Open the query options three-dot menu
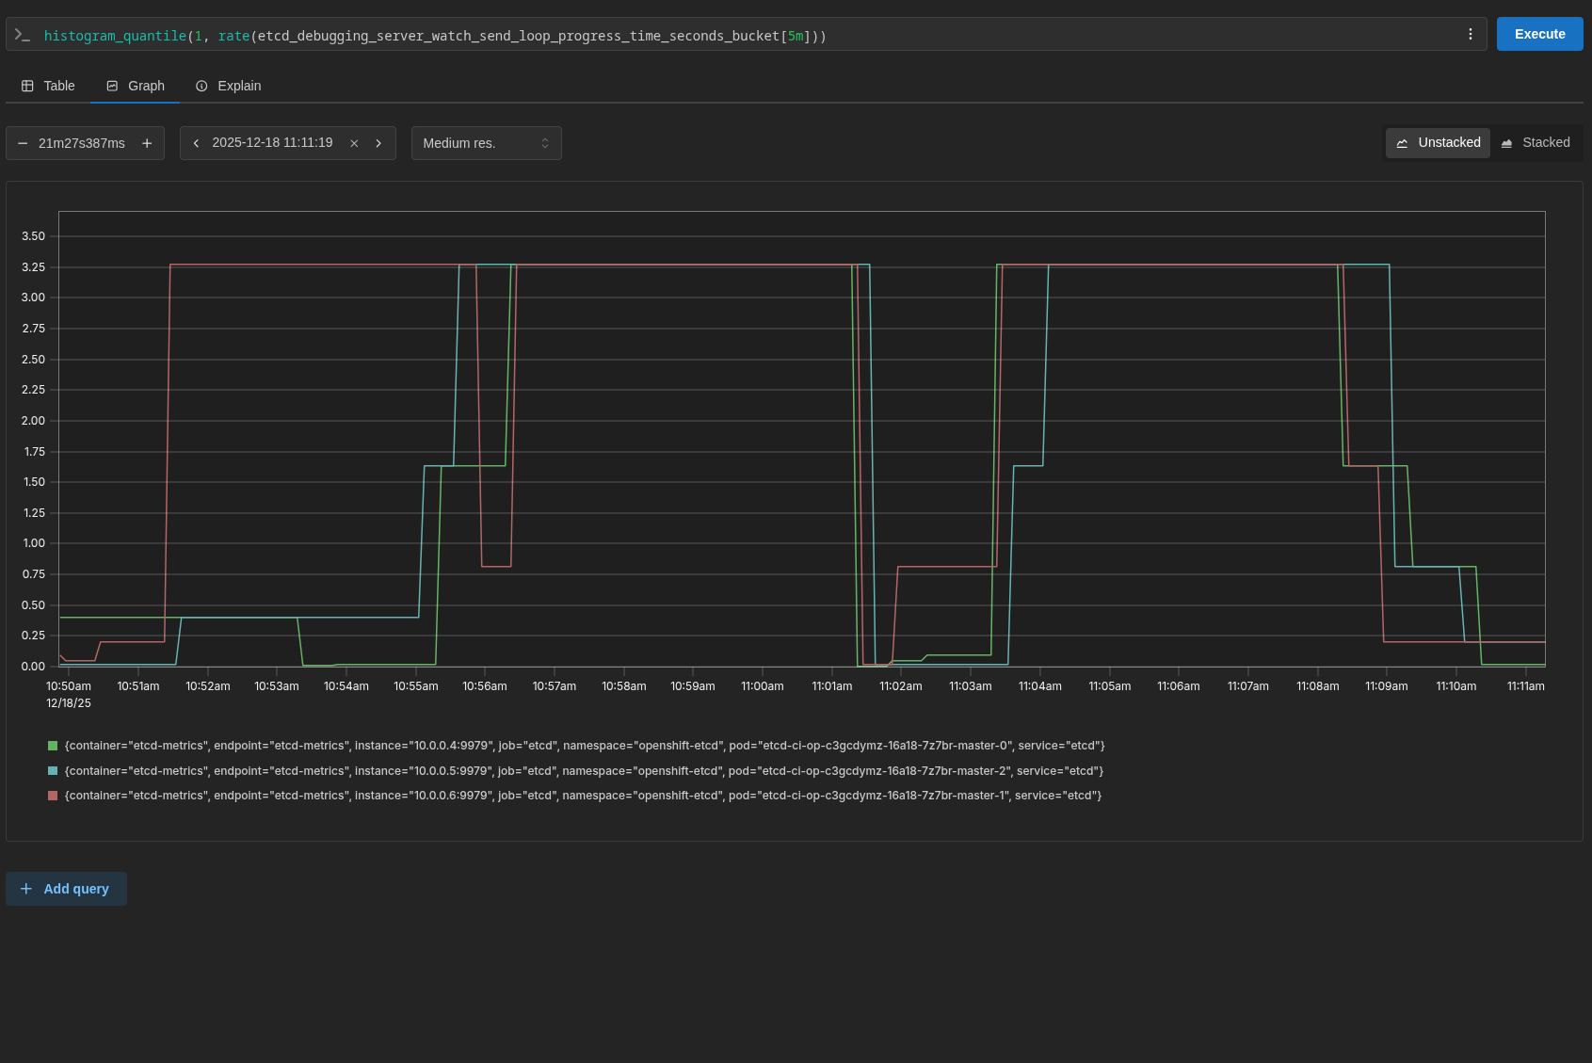Screen dimensions: 1592x1063 pos(1471,34)
